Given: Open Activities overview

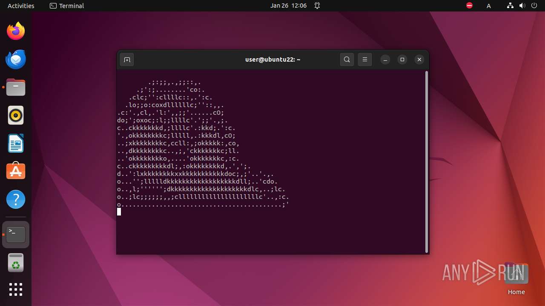Looking at the screenshot, I should click(x=21, y=6).
